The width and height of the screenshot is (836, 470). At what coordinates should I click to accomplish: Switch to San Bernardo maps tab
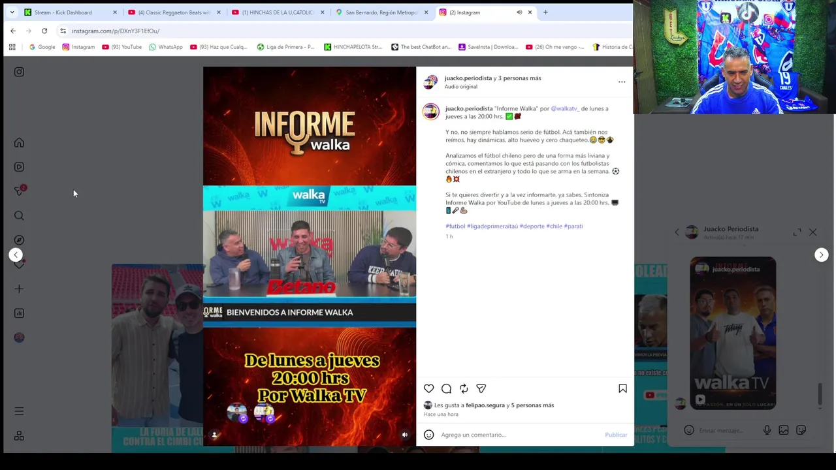[x=383, y=12]
